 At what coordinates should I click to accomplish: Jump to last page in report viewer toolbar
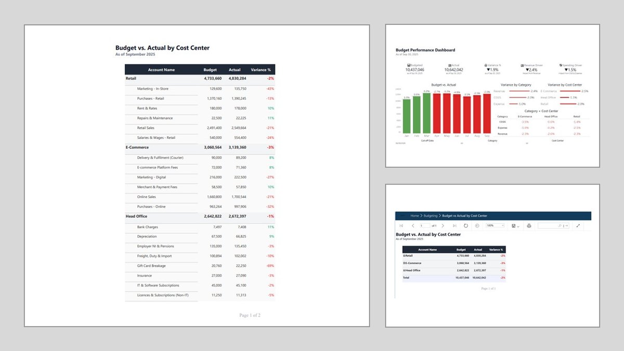(454, 226)
